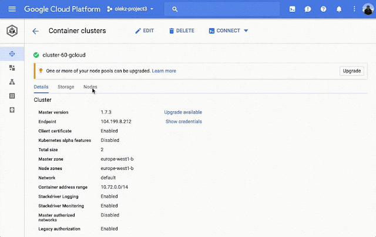Click the Google Cloud Platform title
Screen dimensions: 376x237
[62, 9]
